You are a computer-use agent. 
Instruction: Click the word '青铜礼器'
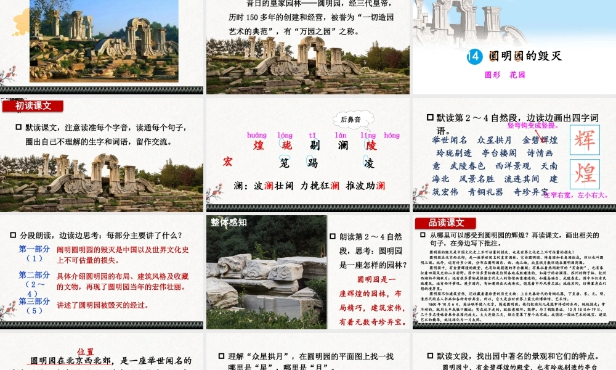tap(485, 192)
